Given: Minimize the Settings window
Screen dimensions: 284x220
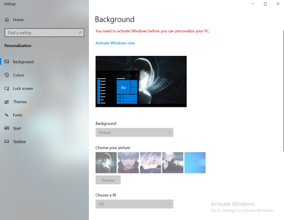Looking at the screenshot, I should (x=253, y=4).
